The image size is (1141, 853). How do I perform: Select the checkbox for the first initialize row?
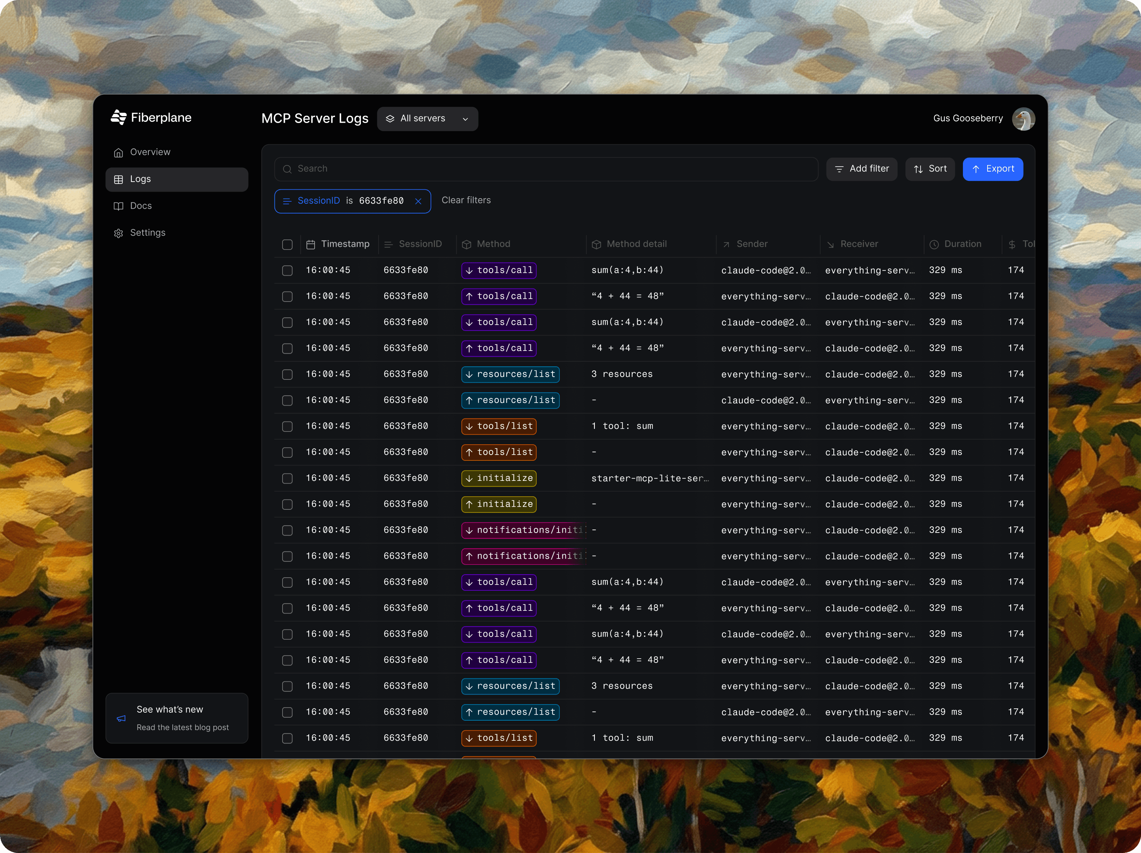tap(287, 478)
